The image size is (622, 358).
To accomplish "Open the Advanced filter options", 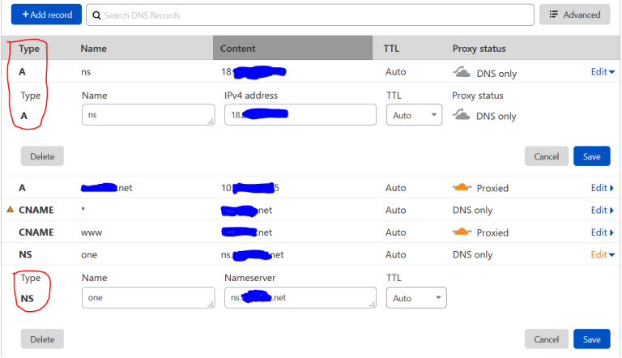I will click(x=575, y=15).
